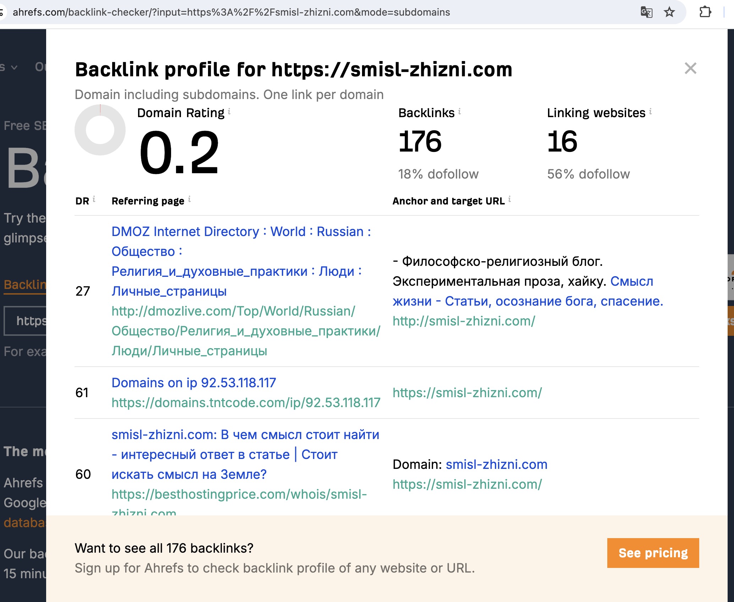Click the browser address bar URL
This screenshot has width=734, height=602.
(231, 12)
